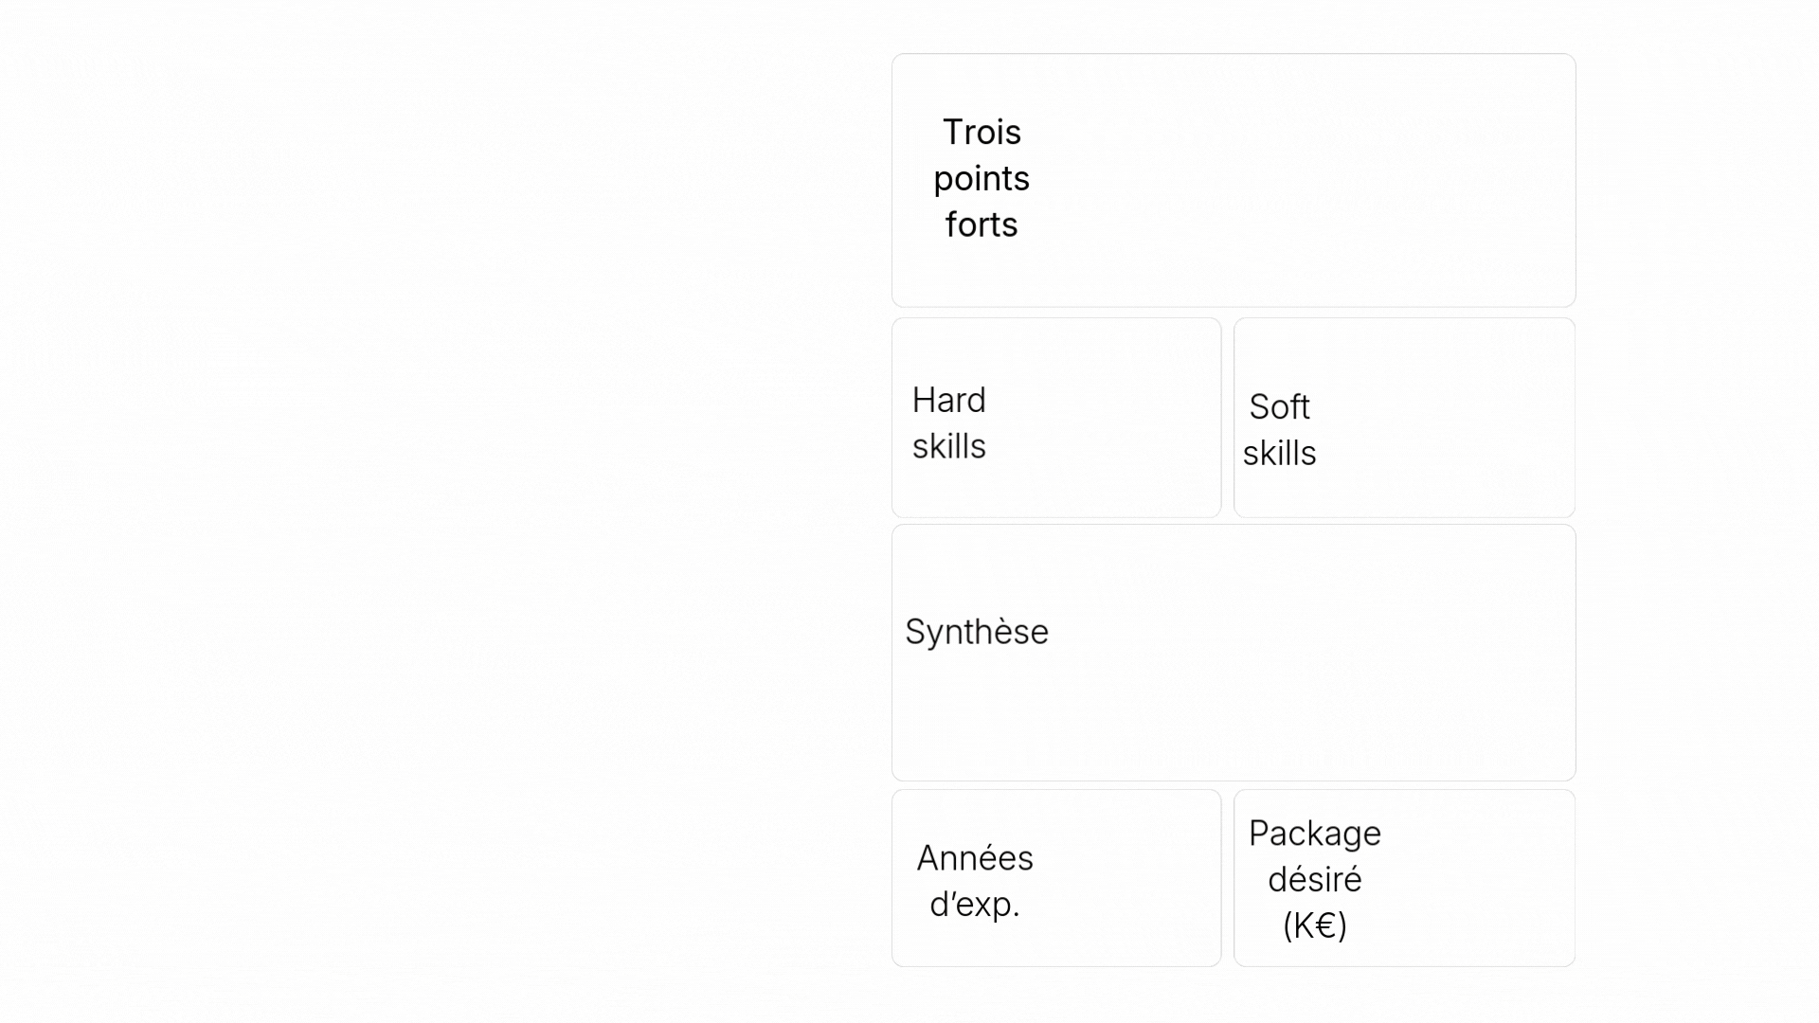This screenshot has width=1819, height=1023.
Task: Click the word "Années" in the bottom-left card
Action: coord(975,858)
